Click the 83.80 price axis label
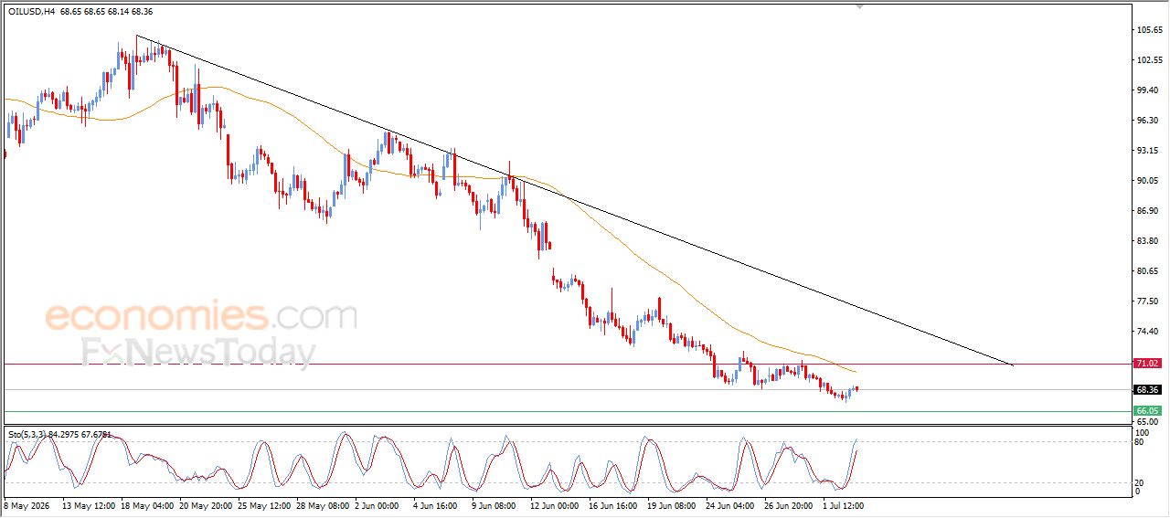Image resolution: width=1170 pixels, height=518 pixels. [x=1149, y=241]
